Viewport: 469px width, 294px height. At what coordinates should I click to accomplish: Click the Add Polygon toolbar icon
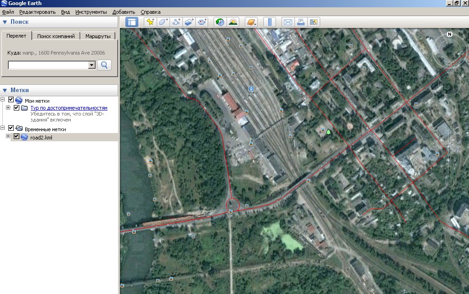point(164,22)
